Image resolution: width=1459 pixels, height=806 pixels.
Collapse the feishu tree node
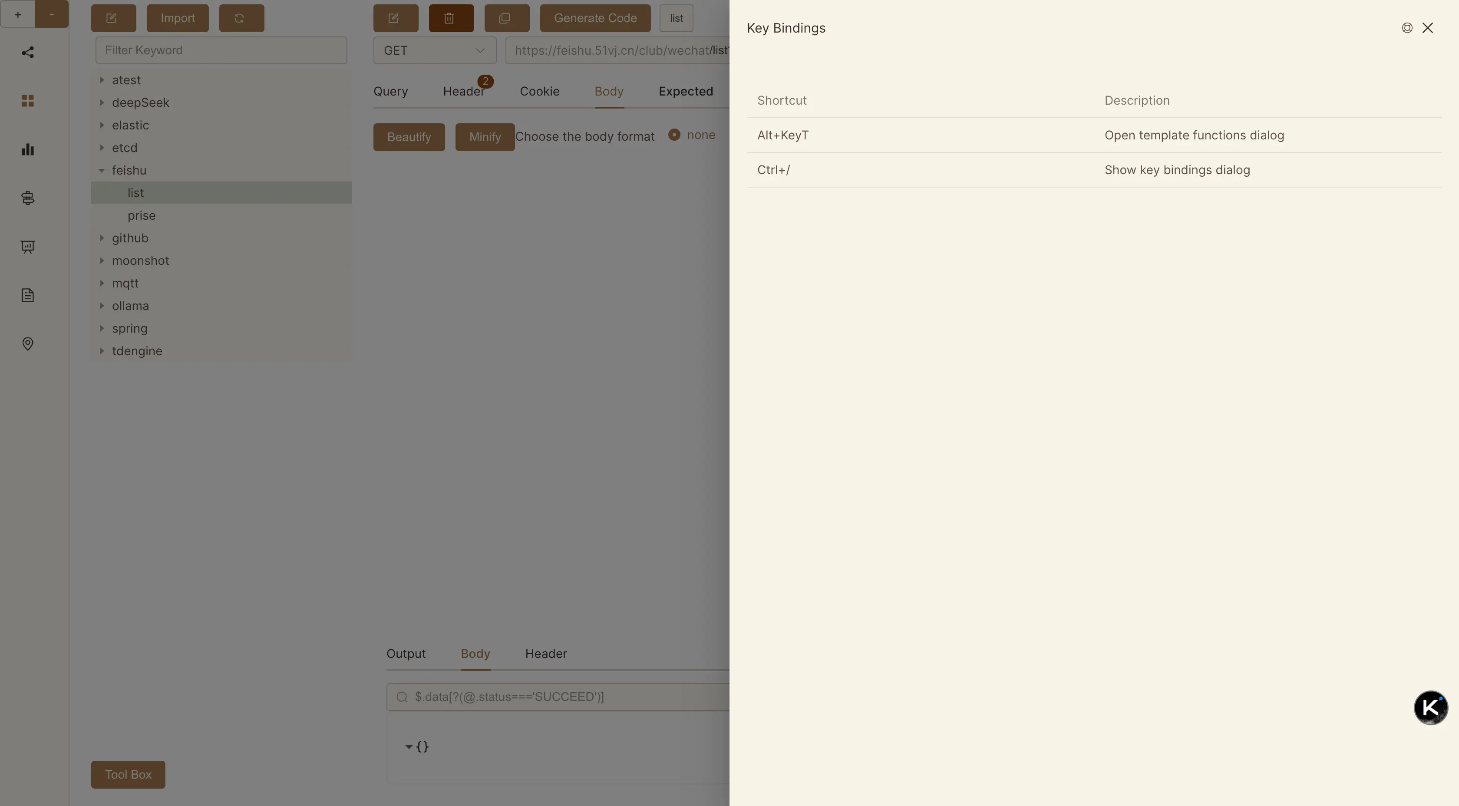point(102,170)
